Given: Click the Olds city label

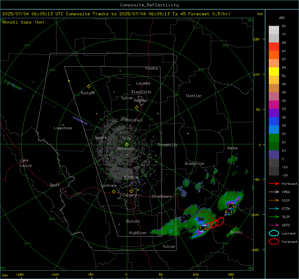Looking at the screenshot, I should pos(127,138).
